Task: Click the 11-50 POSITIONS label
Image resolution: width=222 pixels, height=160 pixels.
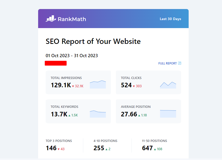Action: tap(155, 141)
